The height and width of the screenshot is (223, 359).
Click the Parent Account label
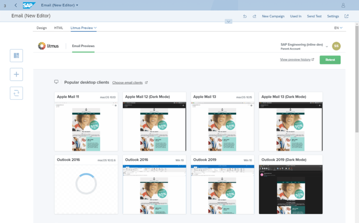tap(290, 49)
